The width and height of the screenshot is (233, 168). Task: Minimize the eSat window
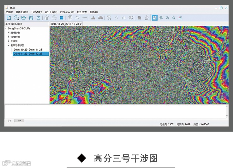point(216,8)
